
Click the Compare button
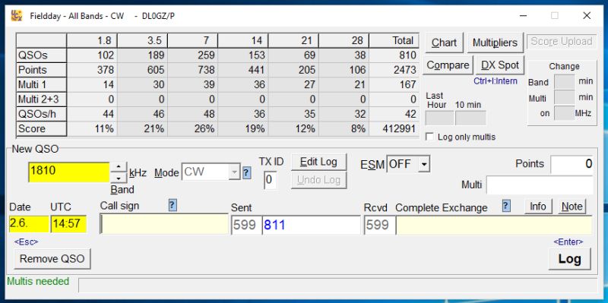point(448,65)
